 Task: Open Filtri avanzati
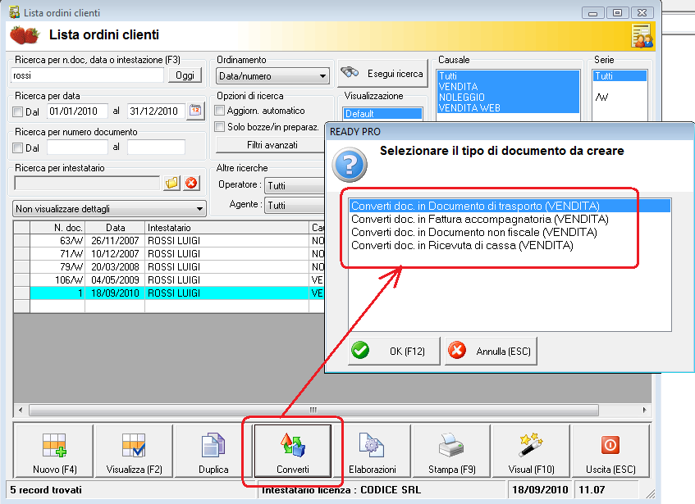click(272, 145)
